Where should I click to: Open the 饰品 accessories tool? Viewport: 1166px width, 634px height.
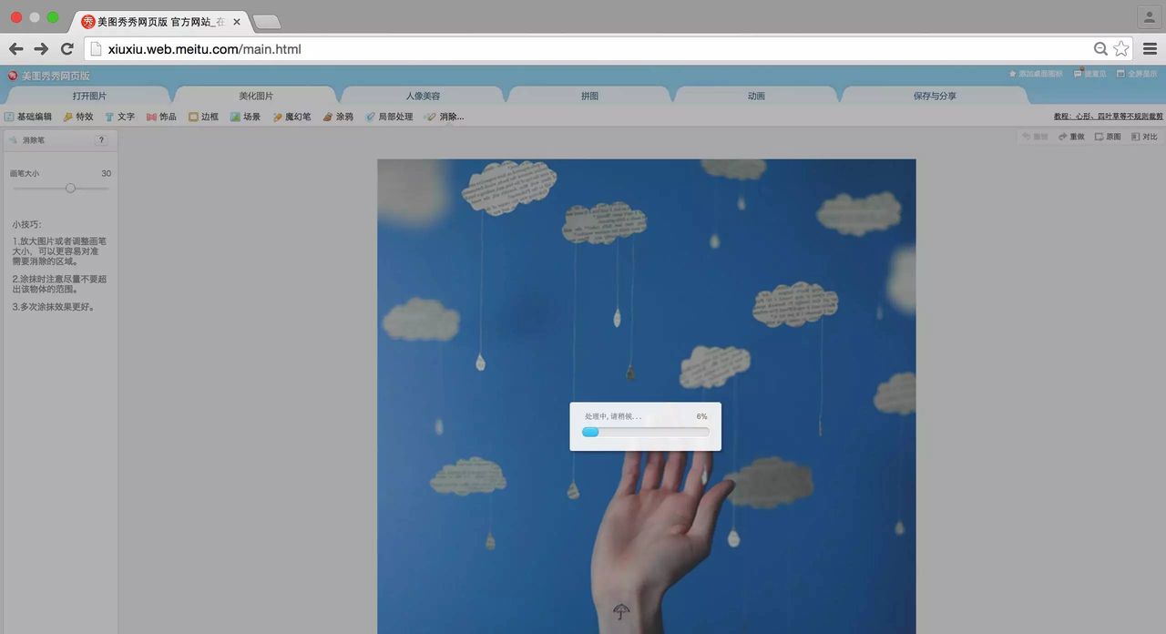[161, 117]
